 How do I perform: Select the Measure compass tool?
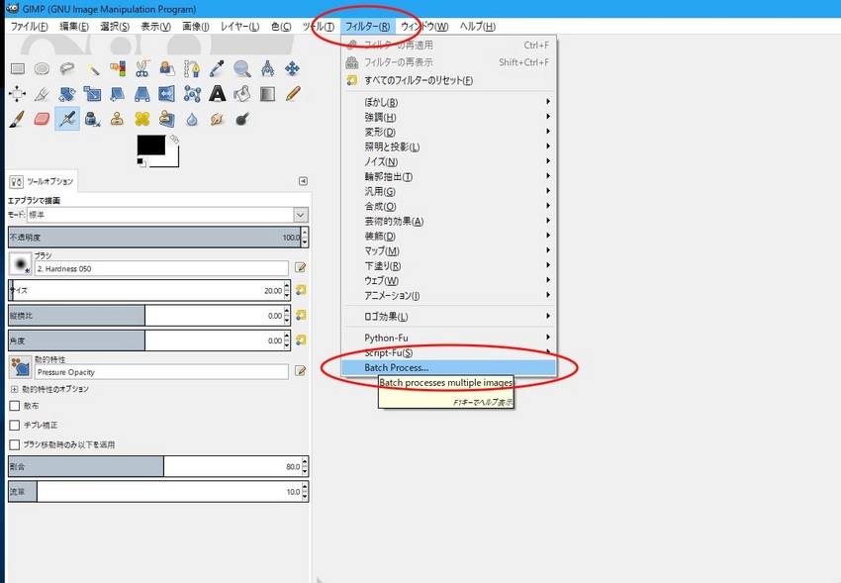coord(268,68)
